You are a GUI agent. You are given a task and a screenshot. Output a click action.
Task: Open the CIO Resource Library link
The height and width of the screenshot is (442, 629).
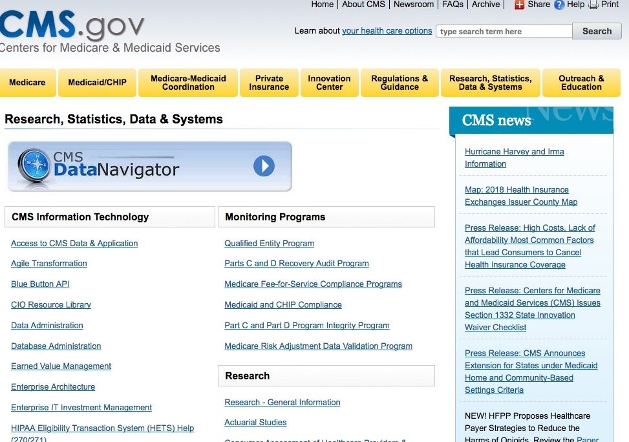click(51, 305)
